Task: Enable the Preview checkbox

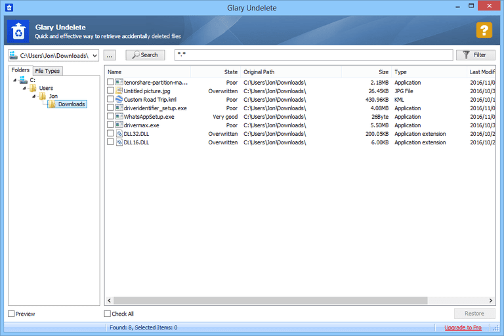Action: (11, 314)
